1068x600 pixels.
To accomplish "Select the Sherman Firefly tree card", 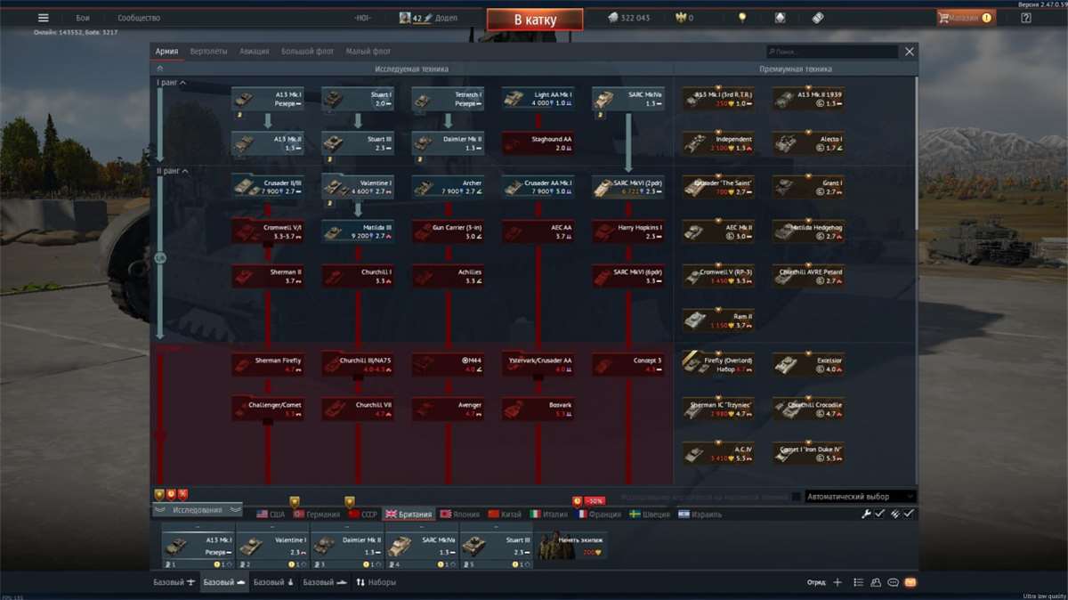I will (x=267, y=365).
